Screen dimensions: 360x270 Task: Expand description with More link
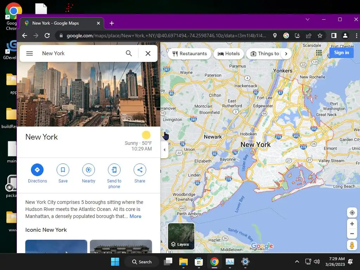[135, 216]
